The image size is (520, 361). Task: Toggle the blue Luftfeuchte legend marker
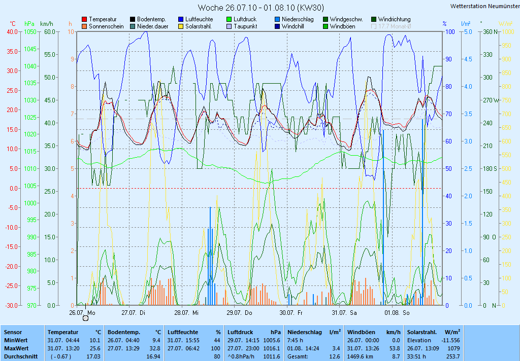coord(181,19)
